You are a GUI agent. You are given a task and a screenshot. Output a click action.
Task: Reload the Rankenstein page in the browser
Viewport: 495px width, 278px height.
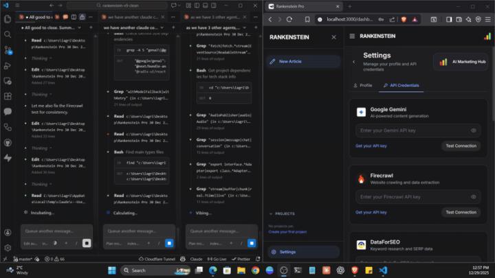click(289, 19)
